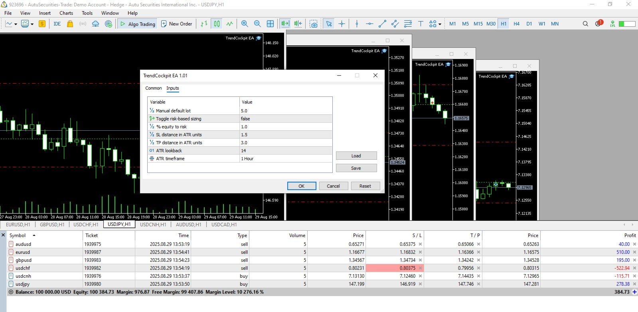Open the tile windows grid icon
The image size is (638, 312).
[270, 24]
